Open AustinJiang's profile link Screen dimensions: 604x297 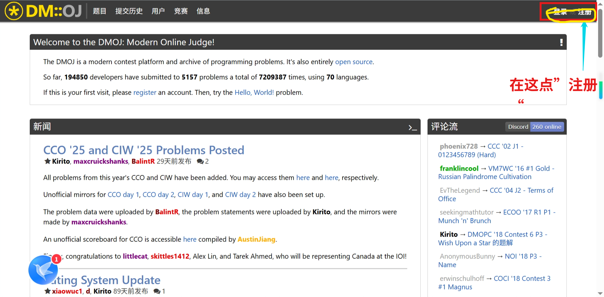(x=256, y=239)
